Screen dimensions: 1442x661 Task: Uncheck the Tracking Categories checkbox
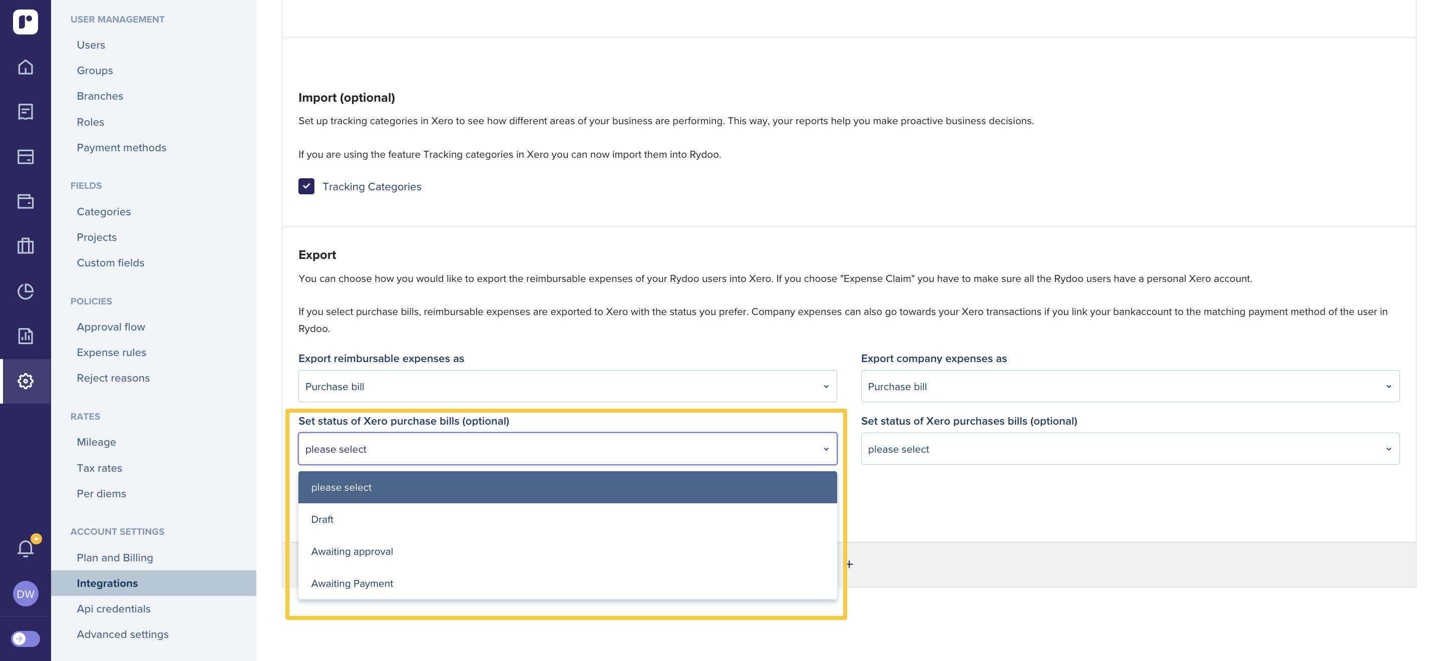(306, 186)
